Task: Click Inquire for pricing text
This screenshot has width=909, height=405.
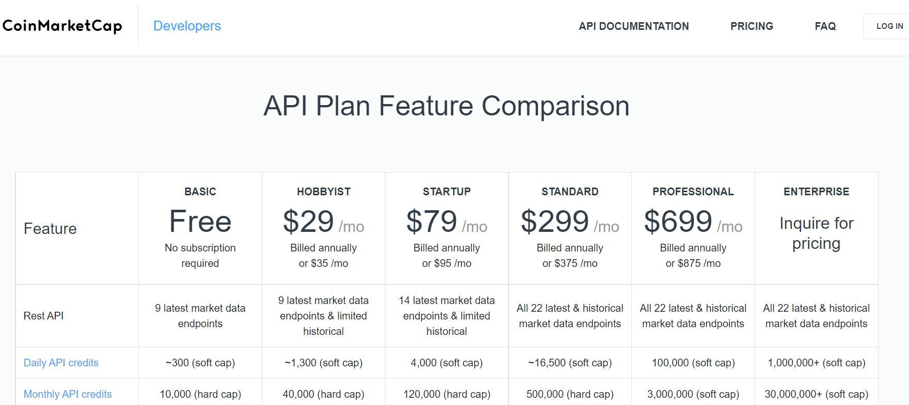Action: (816, 233)
